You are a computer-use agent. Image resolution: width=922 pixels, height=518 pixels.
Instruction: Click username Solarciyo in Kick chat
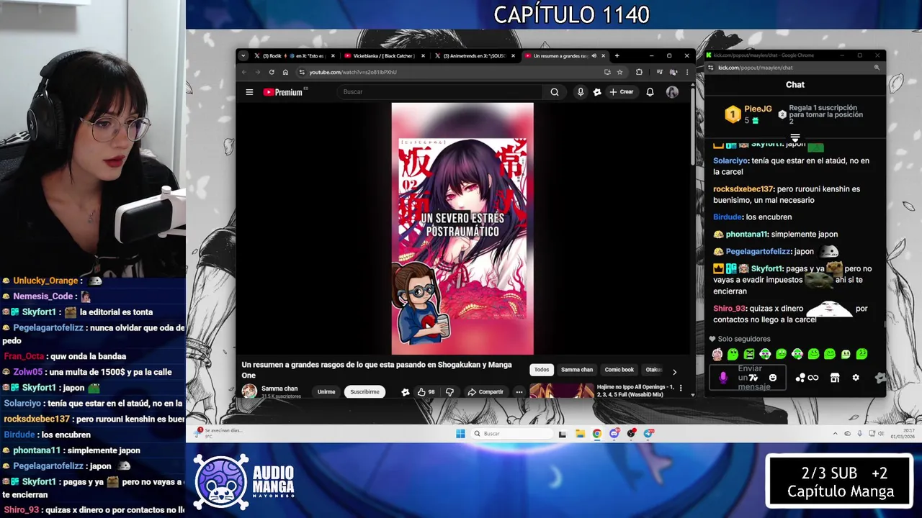tap(730, 161)
